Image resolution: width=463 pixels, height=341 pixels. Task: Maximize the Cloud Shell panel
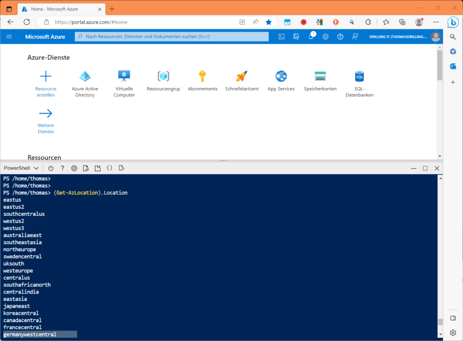[425, 168]
